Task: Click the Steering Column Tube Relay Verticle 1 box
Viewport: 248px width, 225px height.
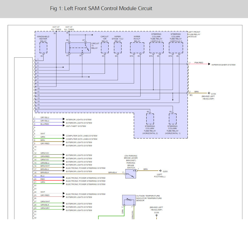Action: tap(156, 48)
